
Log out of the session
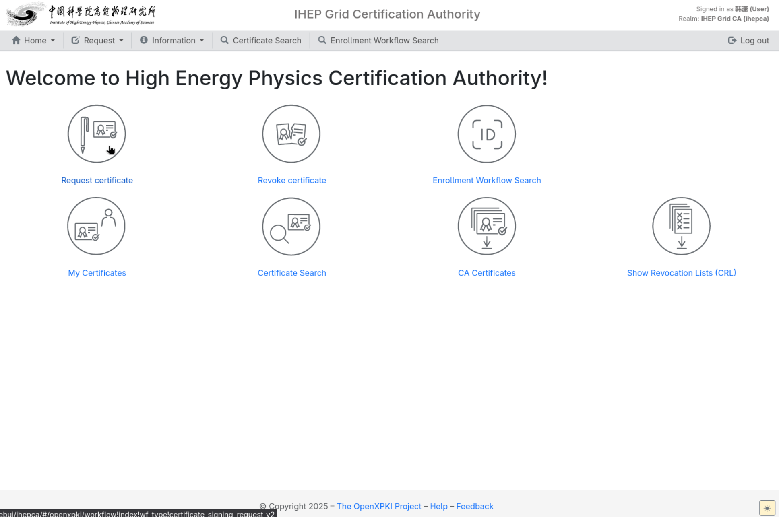point(748,41)
